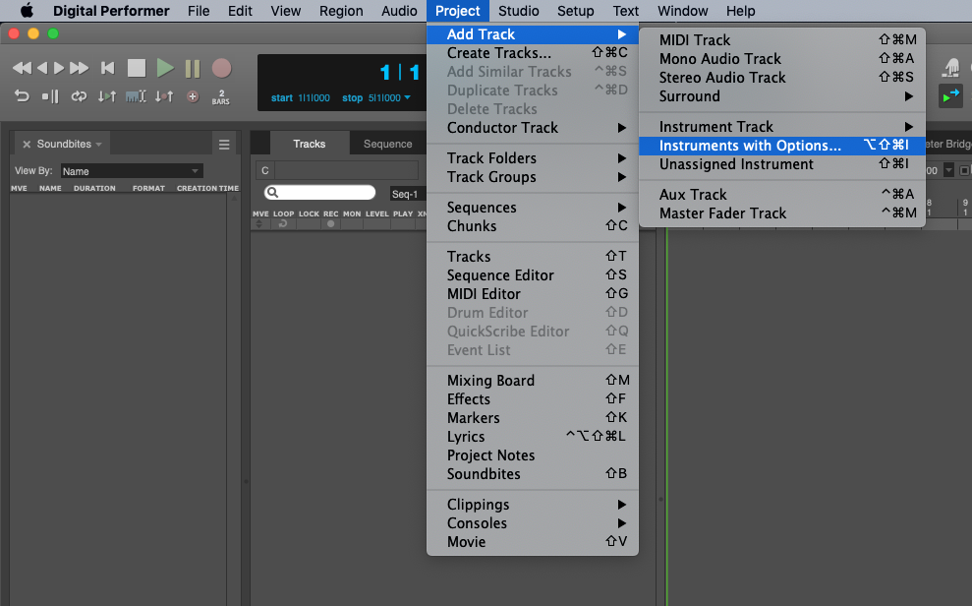
Task: Select MIDI Track in Add Track submenu
Action: click(782, 40)
